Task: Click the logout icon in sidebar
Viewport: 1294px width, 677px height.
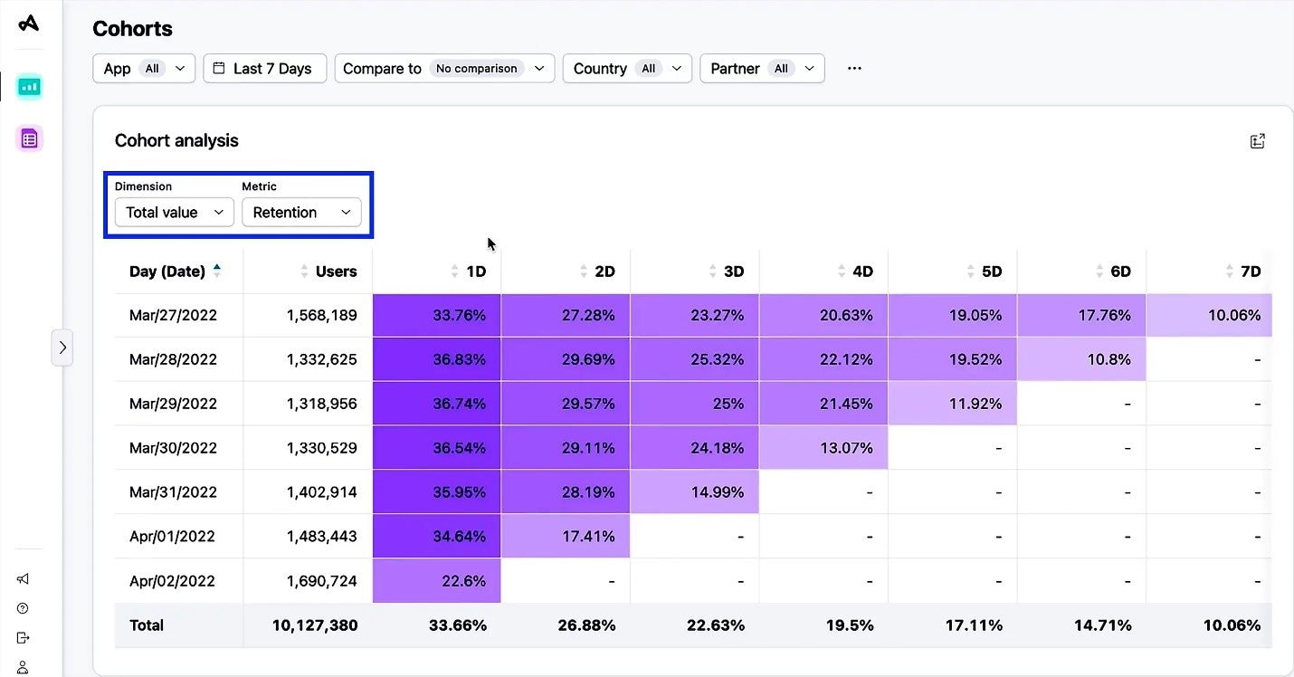Action: pos(24,638)
